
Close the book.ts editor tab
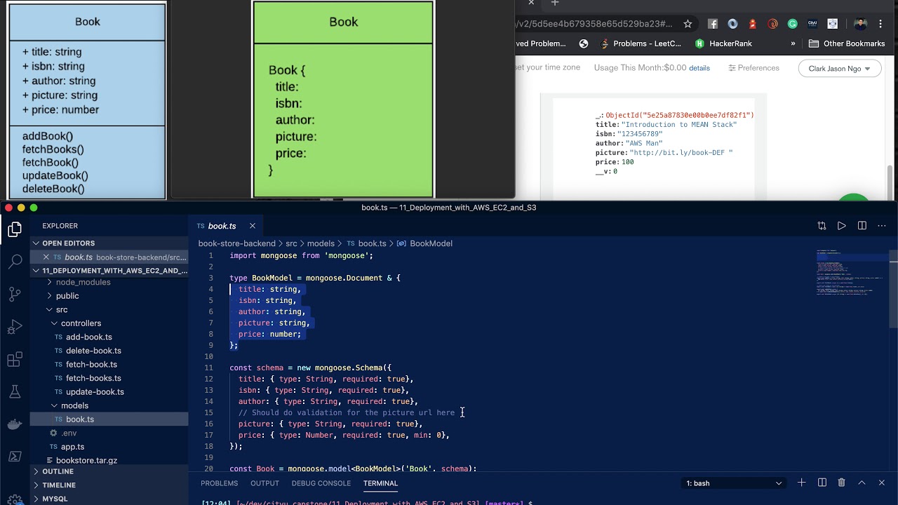point(253,226)
